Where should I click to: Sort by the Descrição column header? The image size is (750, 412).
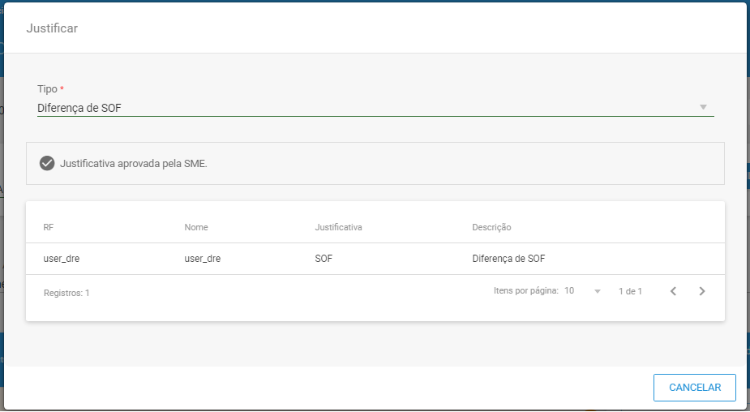[491, 227]
